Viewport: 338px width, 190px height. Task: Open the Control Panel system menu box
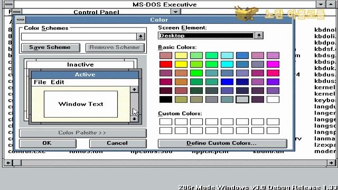click(x=17, y=12)
